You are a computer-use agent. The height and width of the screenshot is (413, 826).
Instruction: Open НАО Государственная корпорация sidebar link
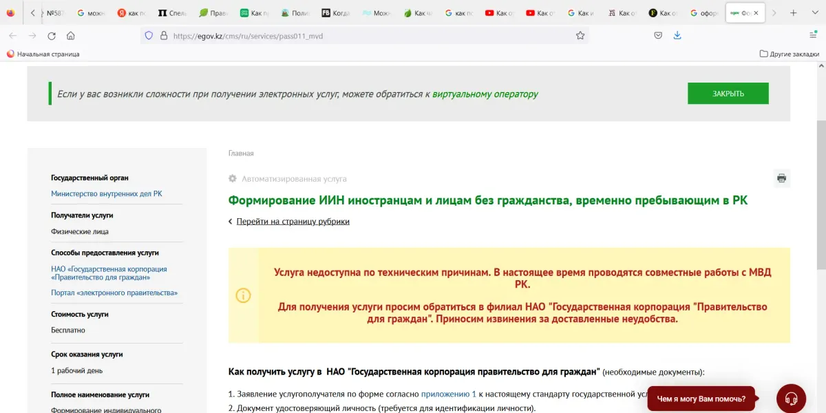(x=109, y=273)
